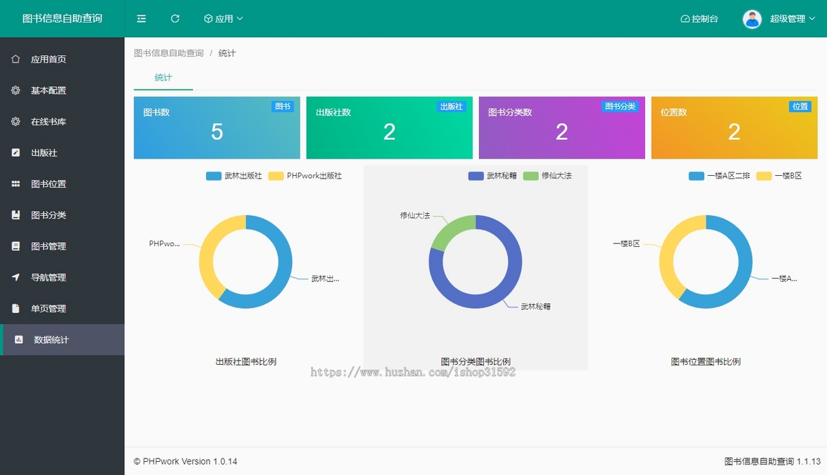This screenshot has height=475, width=827.
Task: Click the edit icon beside 出版社
Action: [16, 152]
